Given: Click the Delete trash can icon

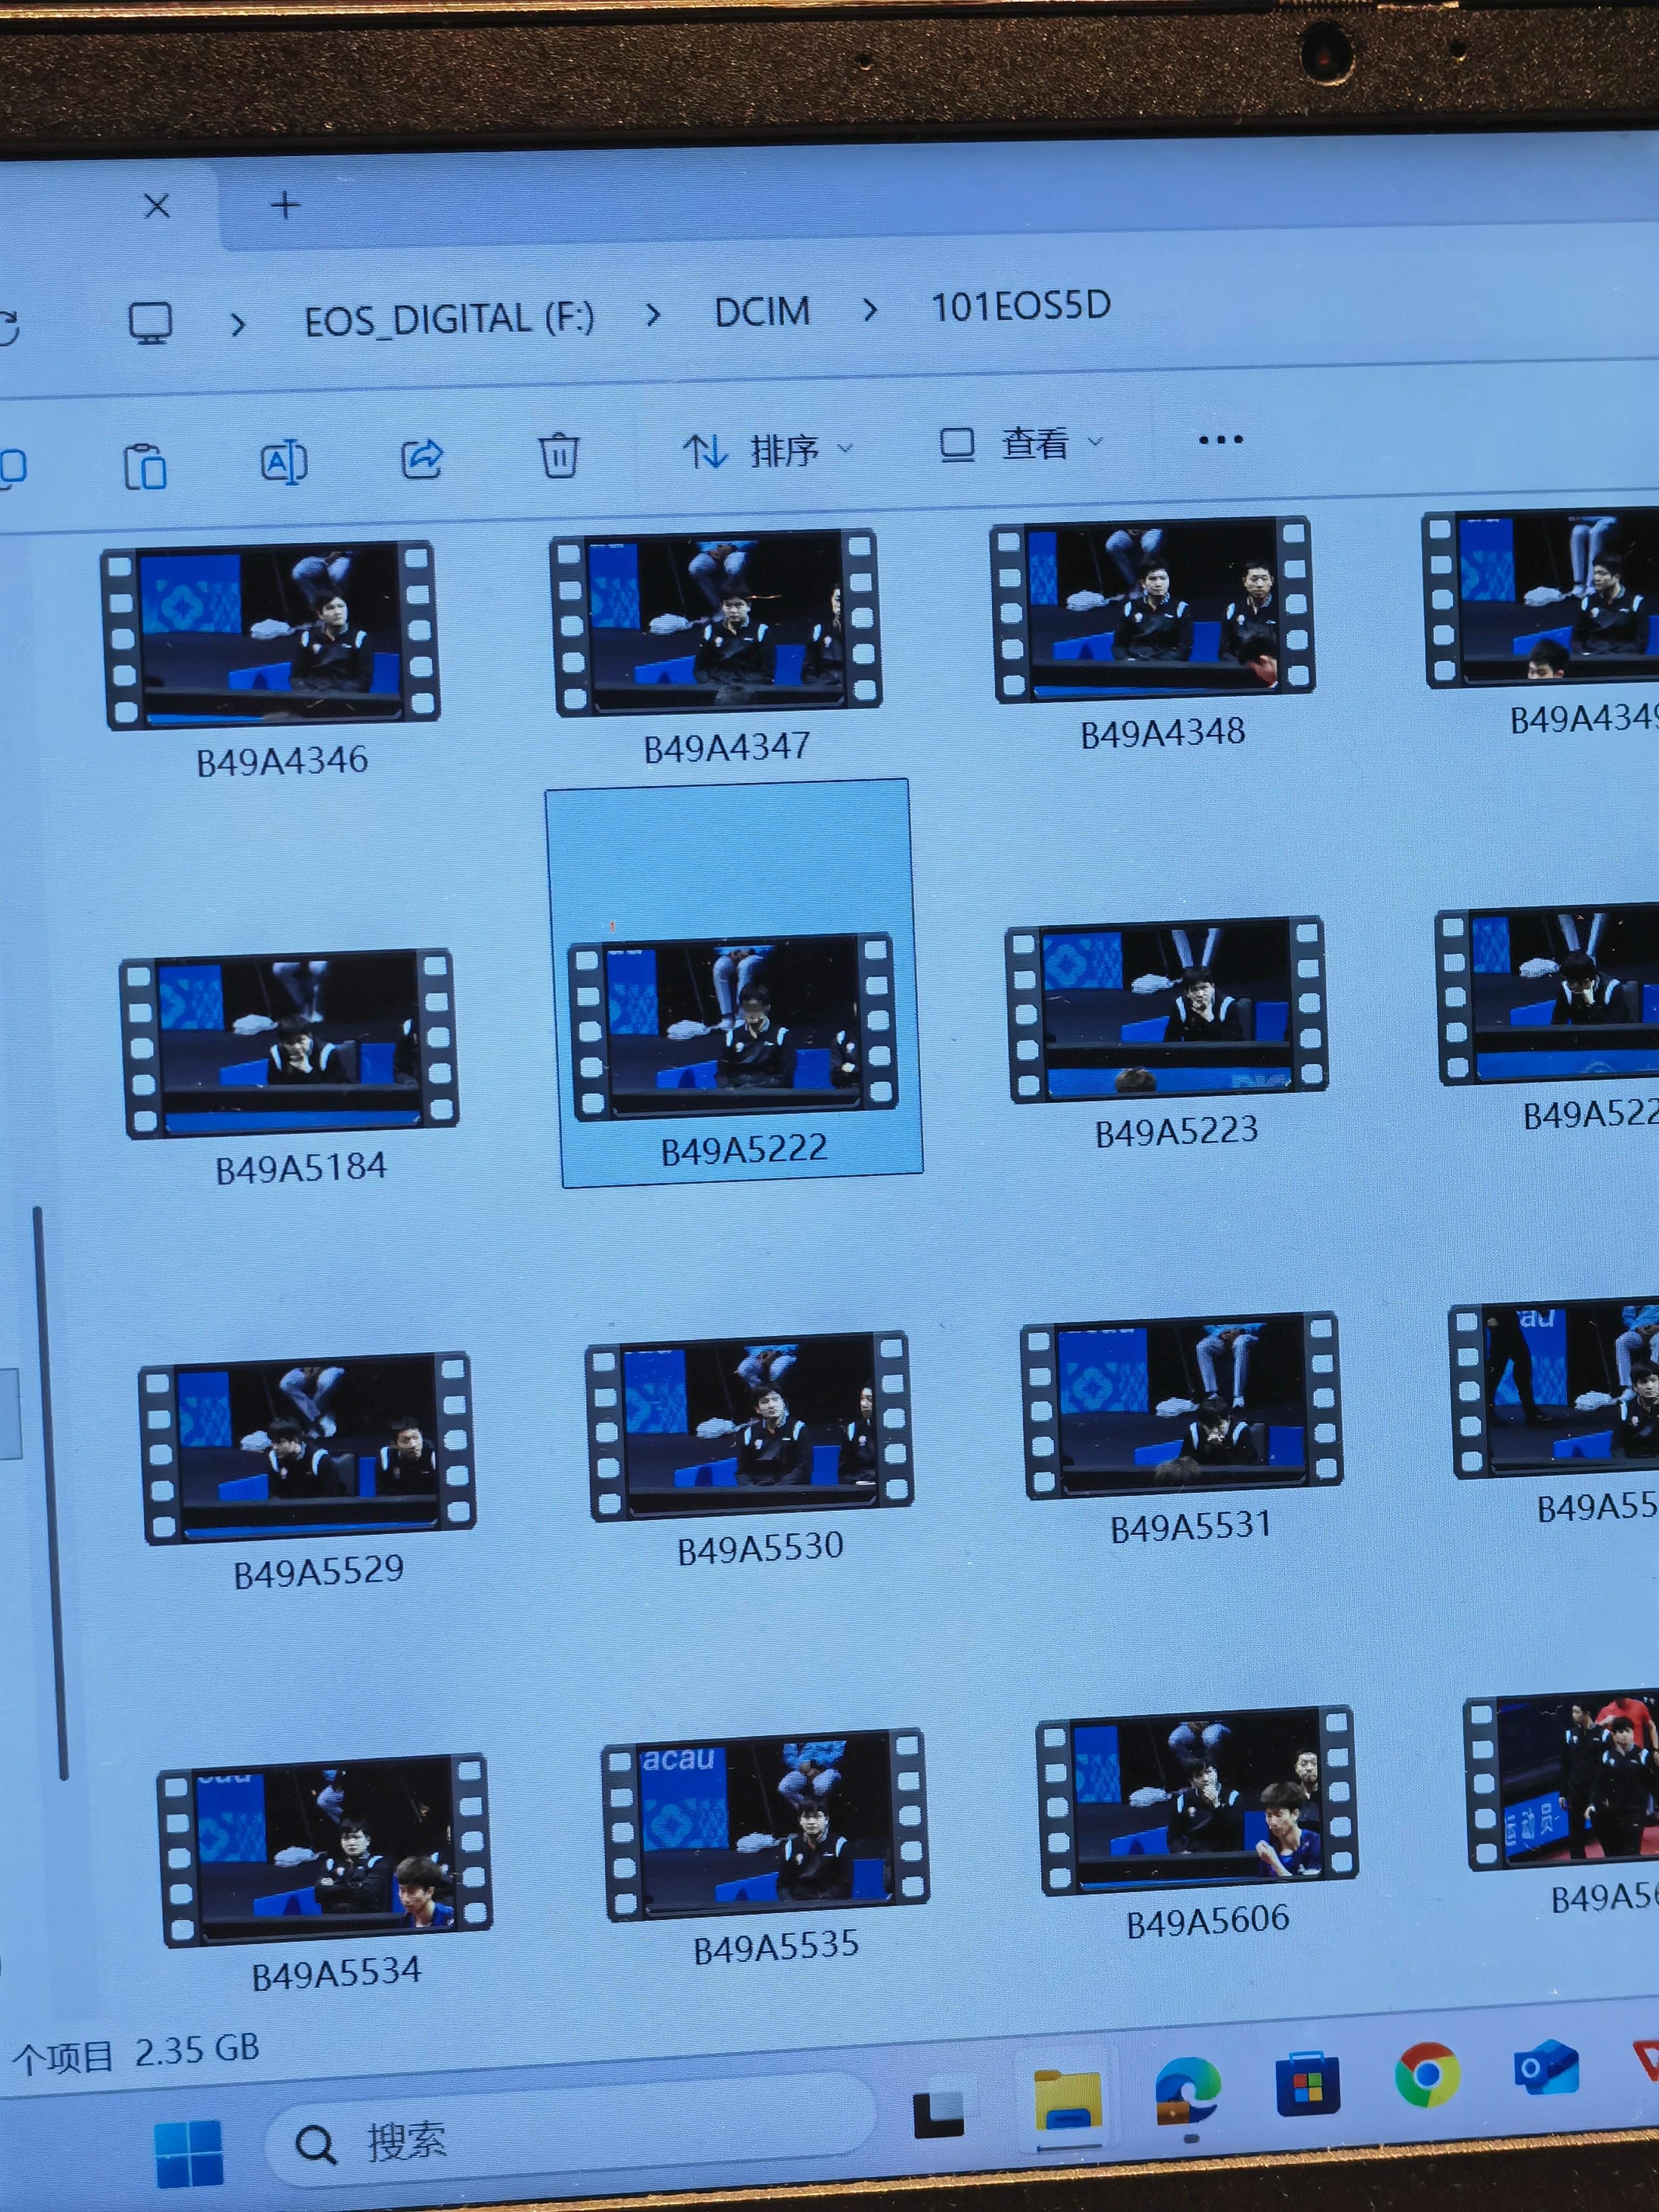Looking at the screenshot, I should (x=559, y=455).
